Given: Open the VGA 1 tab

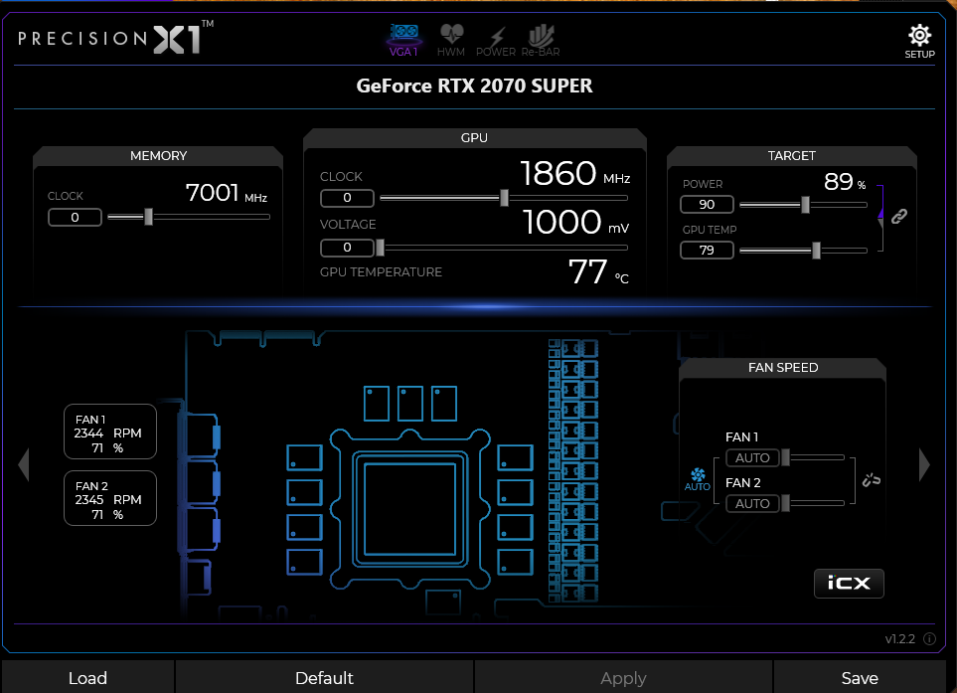Looking at the screenshot, I should (x=404, y=41).
